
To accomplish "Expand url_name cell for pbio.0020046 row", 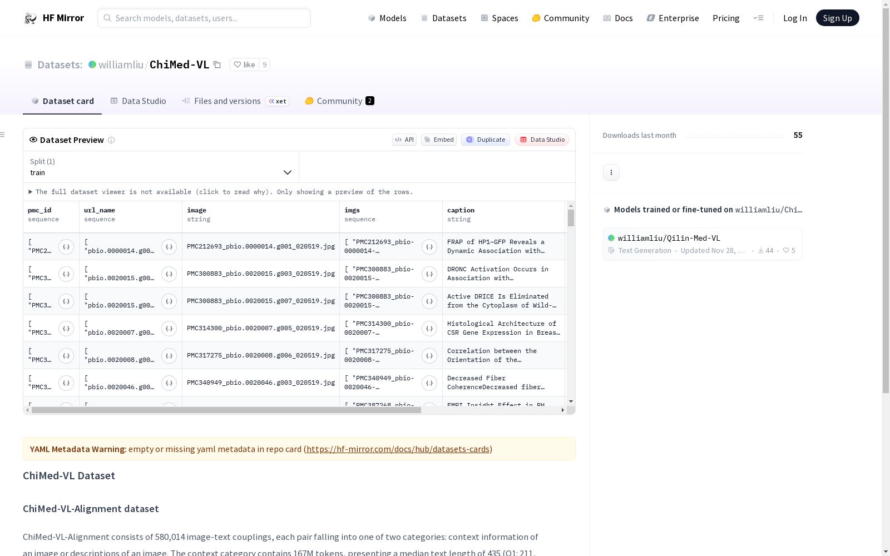I will (x=169, y=383).
